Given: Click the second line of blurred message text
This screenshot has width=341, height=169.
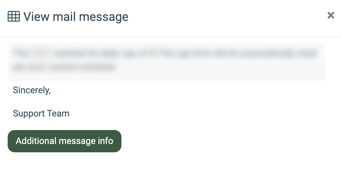Looking at the screenshot, I should pos(64,67).
